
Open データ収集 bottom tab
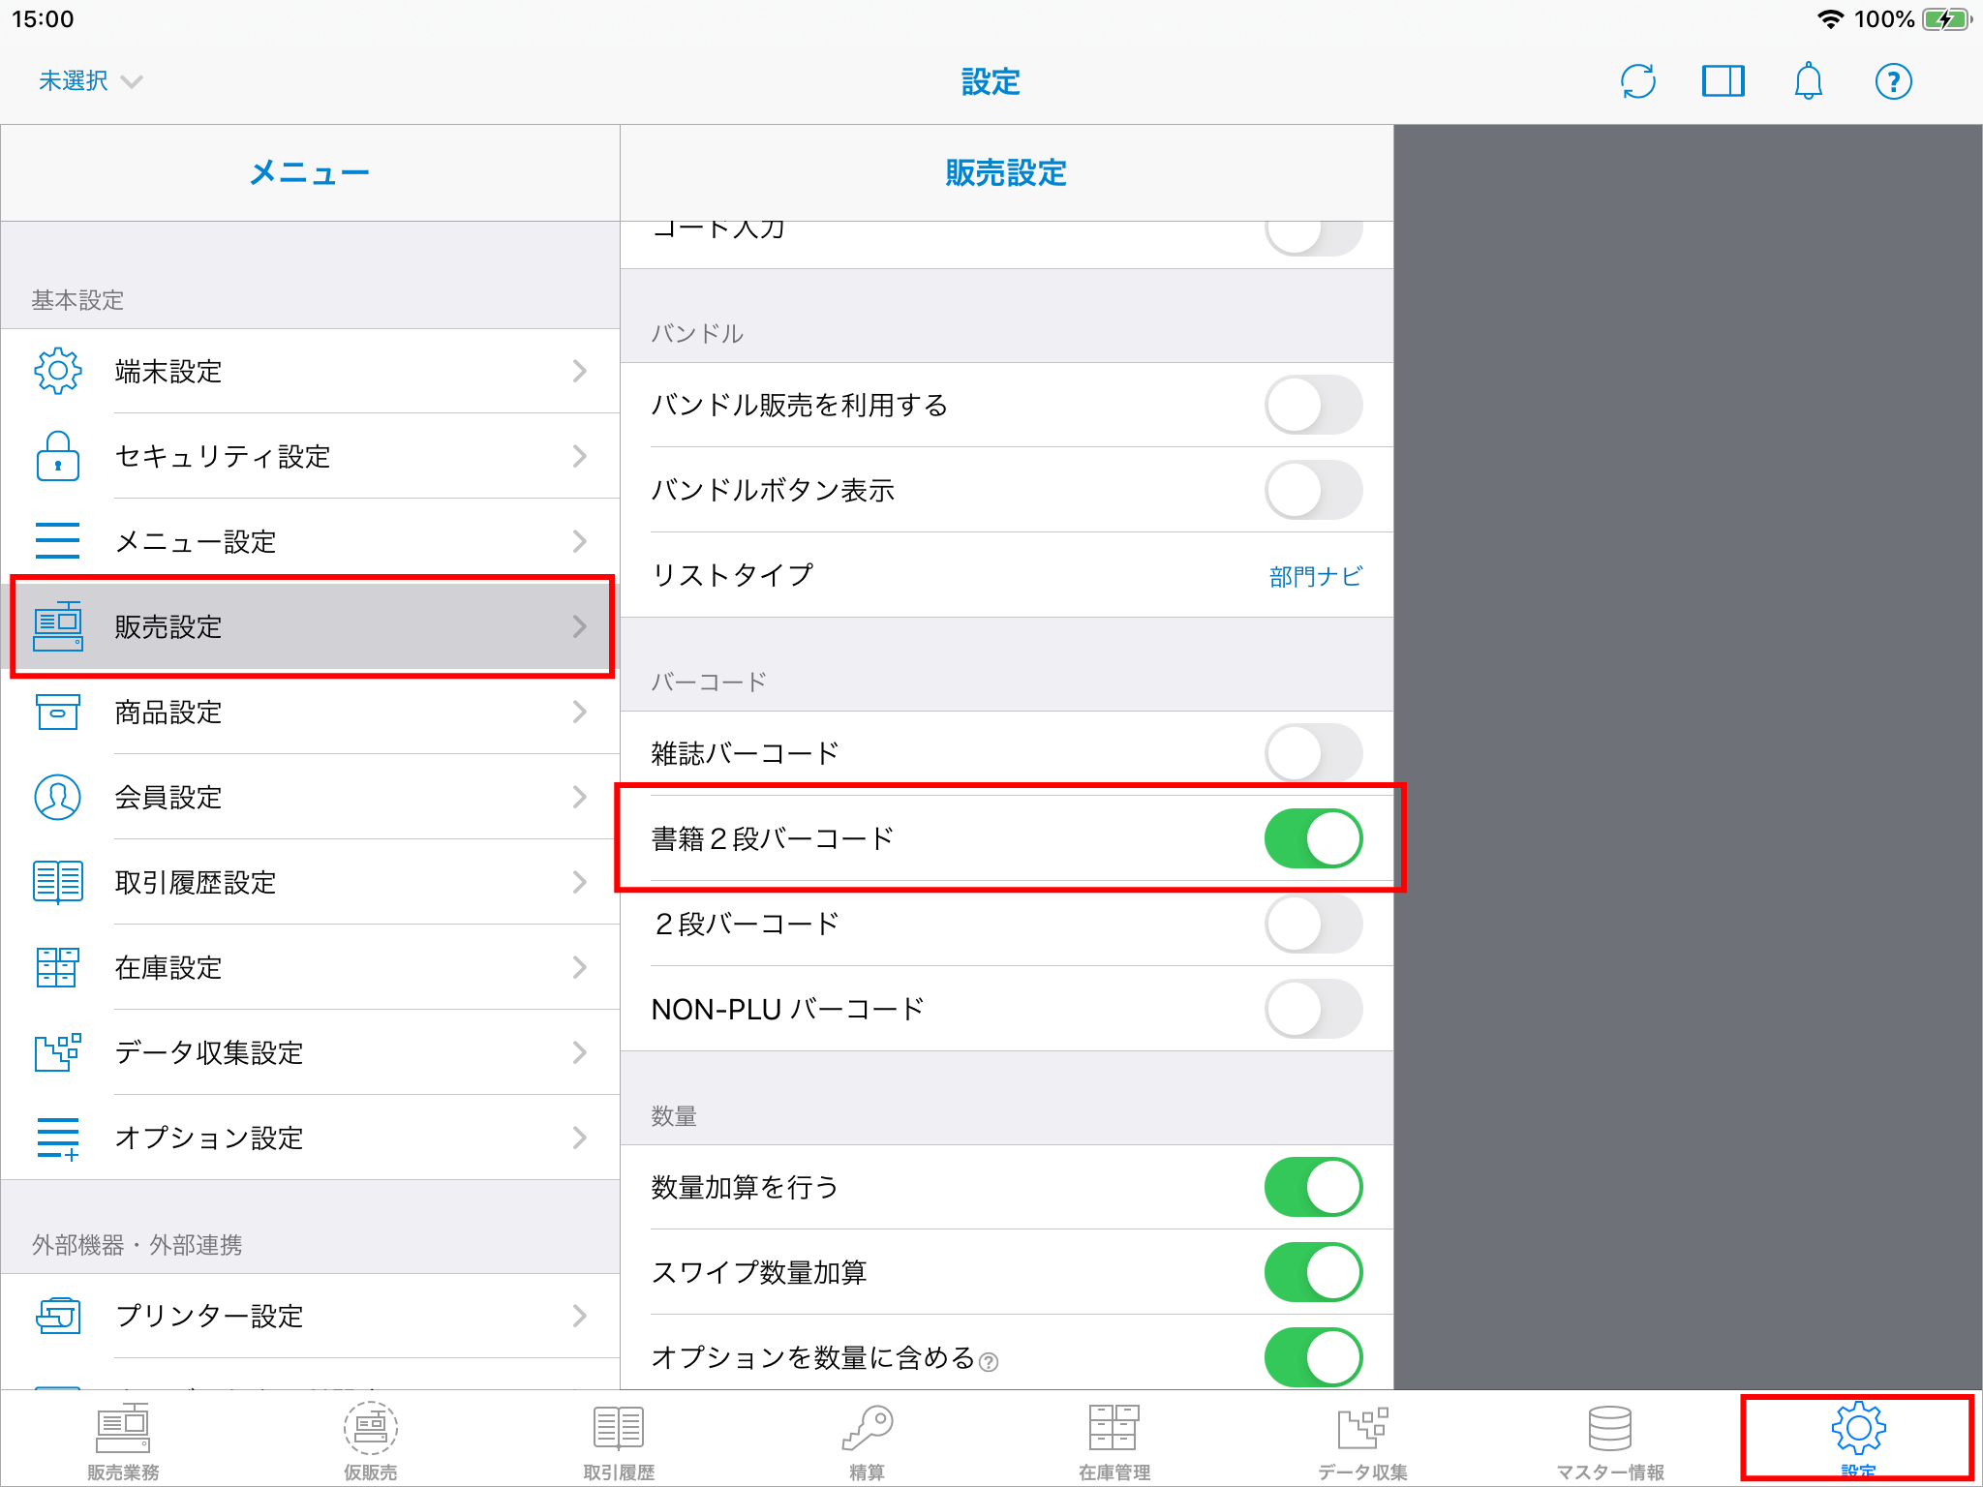[x=1362, y=1441]
